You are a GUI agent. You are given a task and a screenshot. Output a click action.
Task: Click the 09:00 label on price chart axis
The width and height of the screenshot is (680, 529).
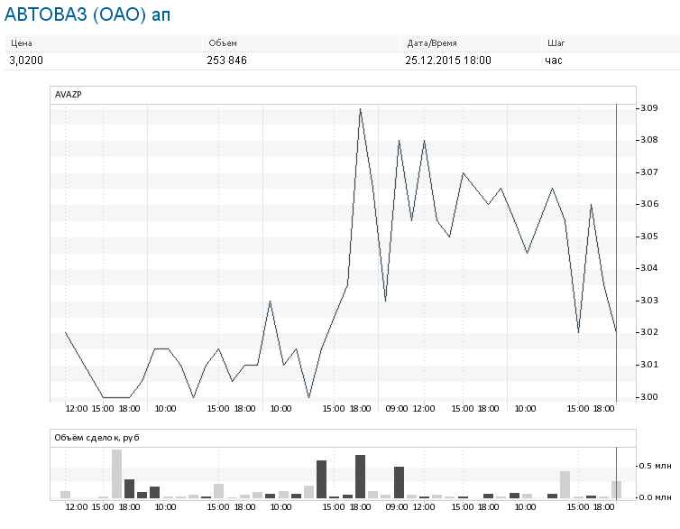[397, 409]
